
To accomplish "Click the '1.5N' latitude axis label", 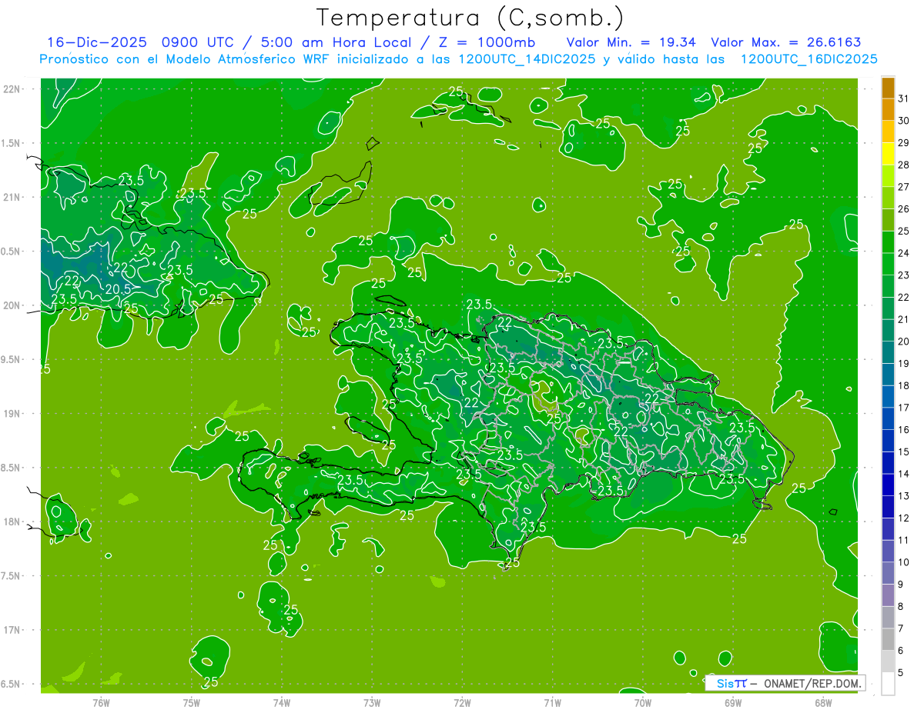I will click(12, 143).
